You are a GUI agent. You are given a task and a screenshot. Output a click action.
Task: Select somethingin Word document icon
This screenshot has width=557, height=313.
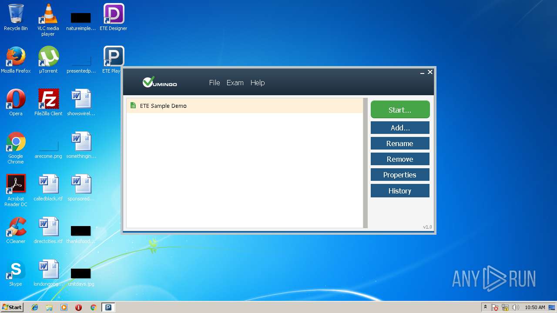[81, 145]
